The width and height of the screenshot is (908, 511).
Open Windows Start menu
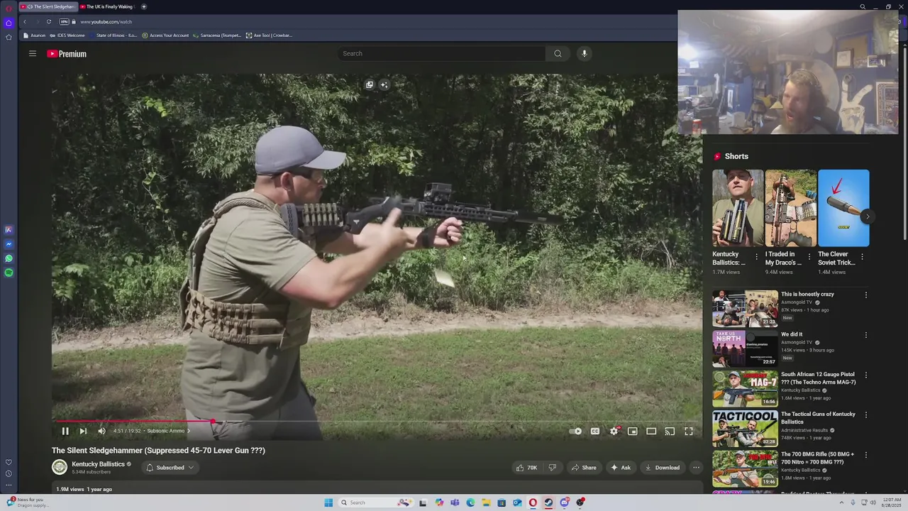[x=328, y=502]
